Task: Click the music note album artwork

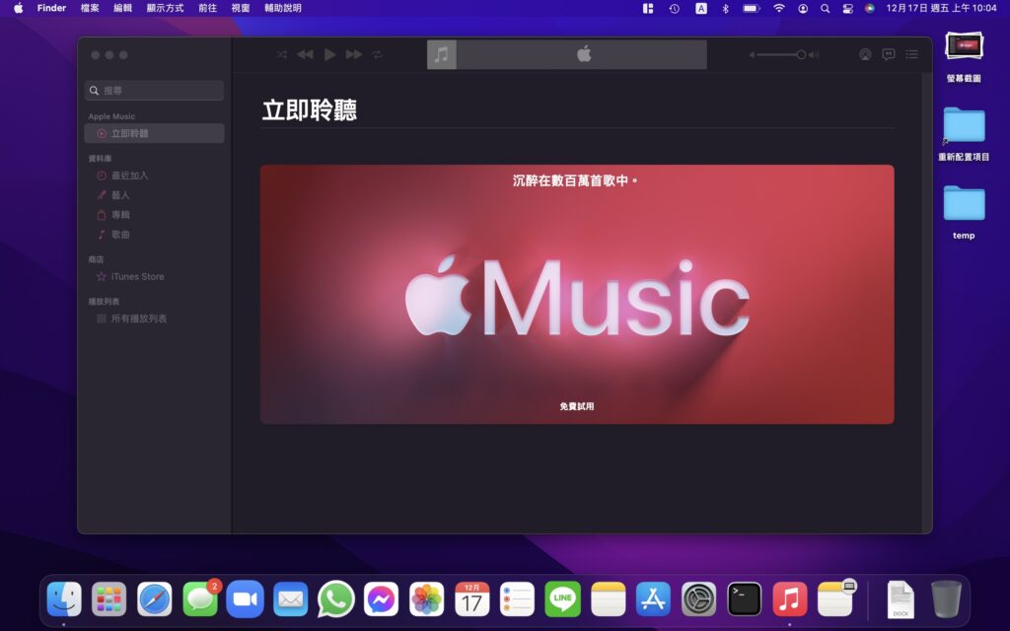Action: pyautogui.click(x=442, y=55)
